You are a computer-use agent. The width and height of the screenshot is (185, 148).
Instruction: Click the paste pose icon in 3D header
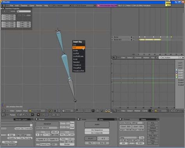coord(109,111)
